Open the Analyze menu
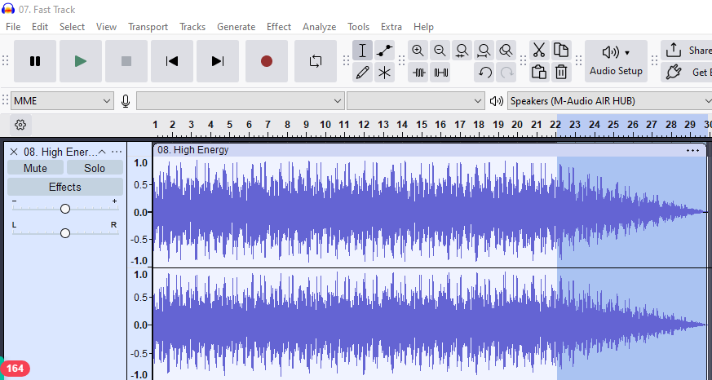 click(x=319, y=27)
